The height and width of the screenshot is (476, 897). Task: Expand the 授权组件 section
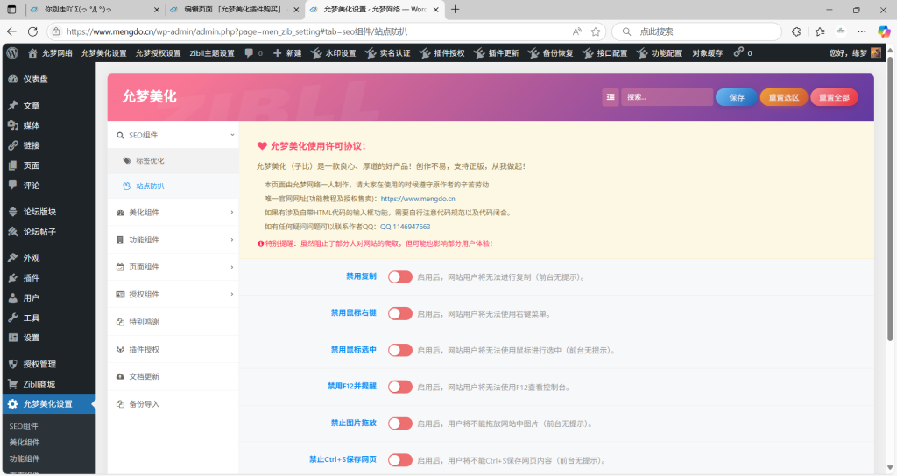click(173, 295)
